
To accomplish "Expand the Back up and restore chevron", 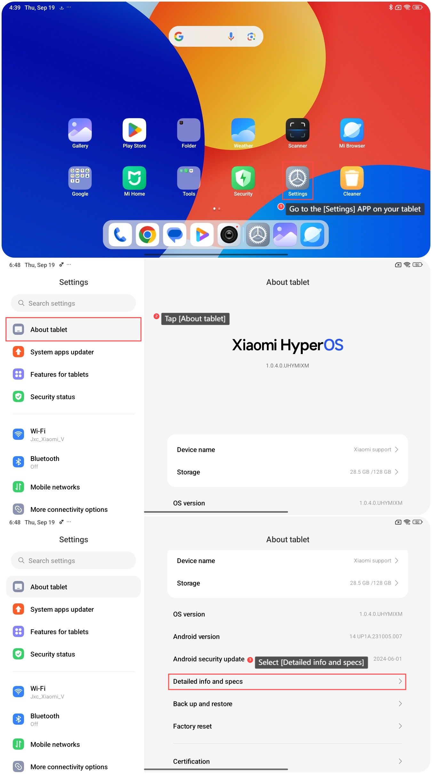I will pos(400,704).
